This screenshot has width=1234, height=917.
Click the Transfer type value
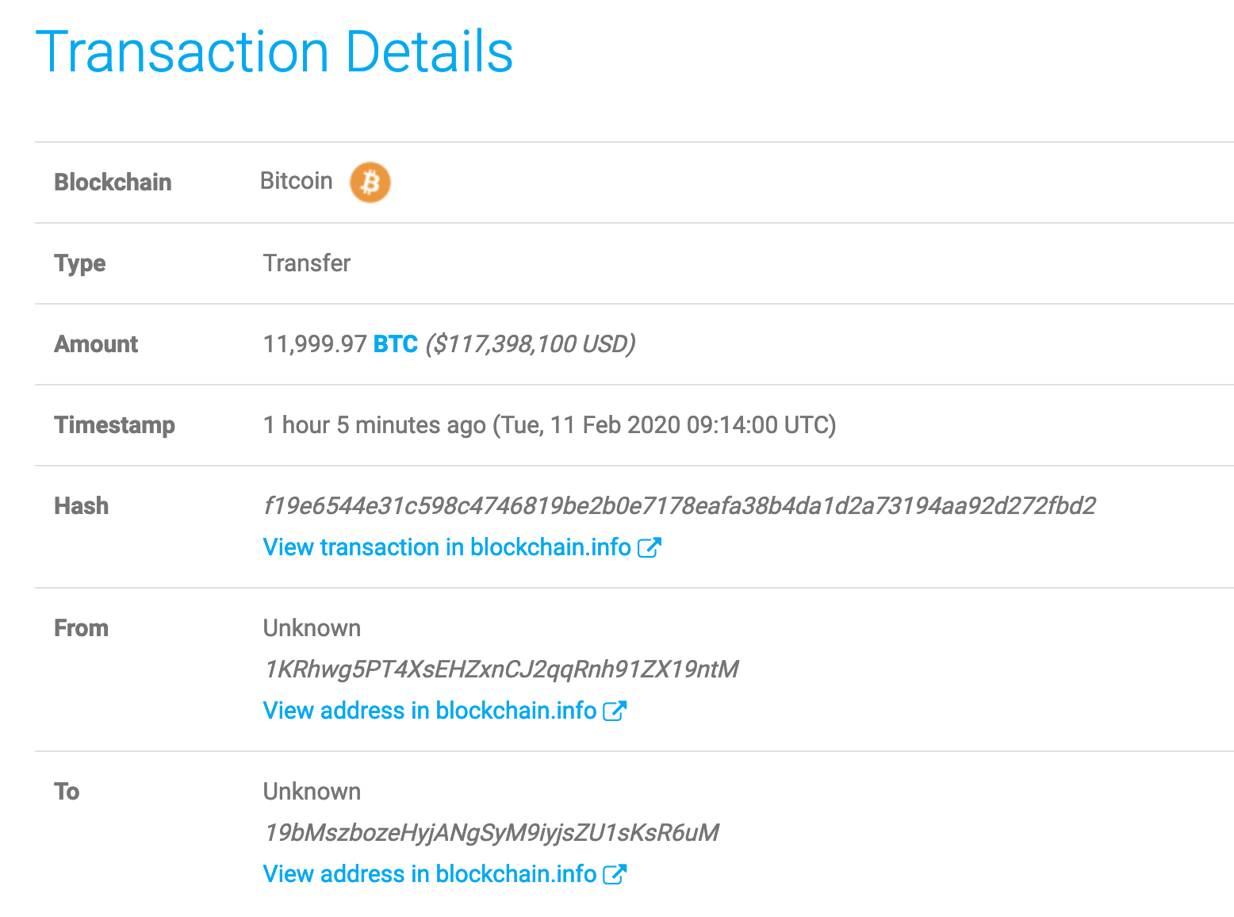[307, 263]
